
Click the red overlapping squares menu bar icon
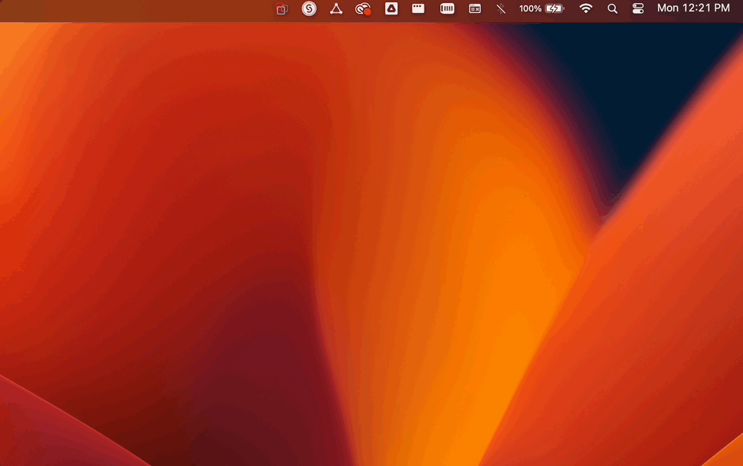click(282, 9)
